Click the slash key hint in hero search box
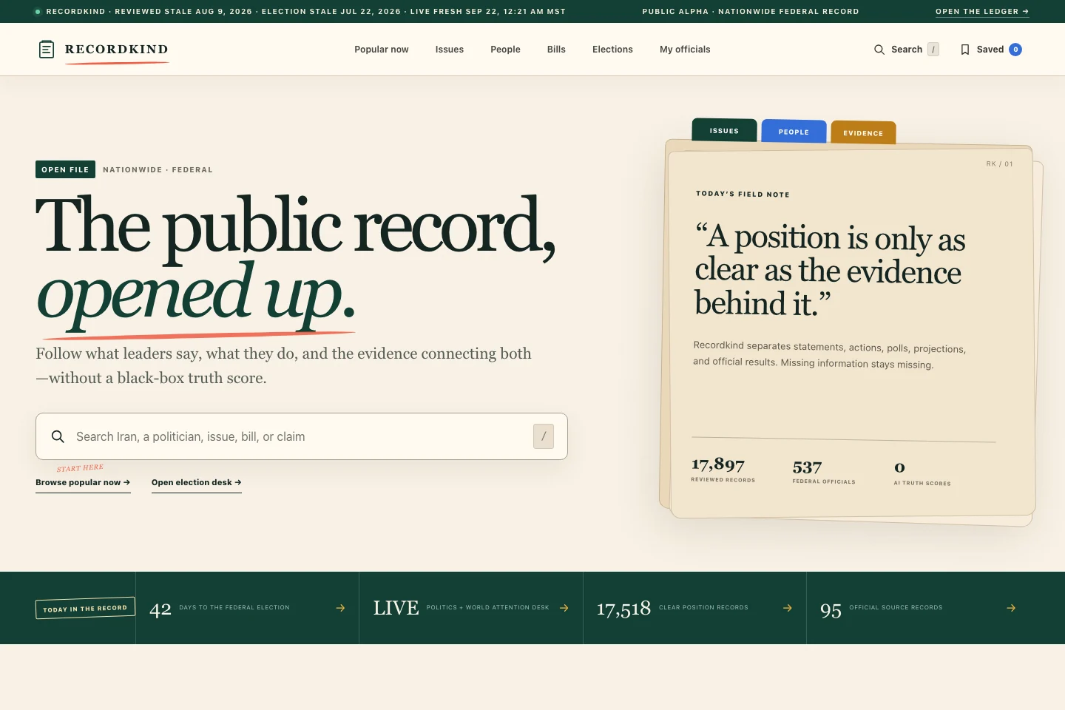 [x=544, y=436]
